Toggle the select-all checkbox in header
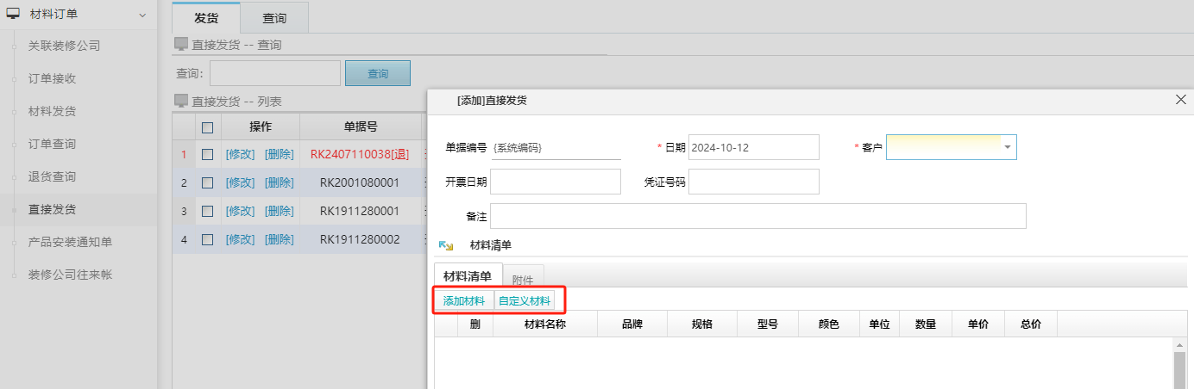The image size is (1194, 389). pos(207,127)
